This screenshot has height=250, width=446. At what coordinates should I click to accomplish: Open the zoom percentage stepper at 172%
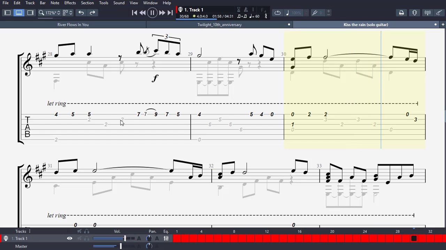pyautogui.click(x=58, y=13)
